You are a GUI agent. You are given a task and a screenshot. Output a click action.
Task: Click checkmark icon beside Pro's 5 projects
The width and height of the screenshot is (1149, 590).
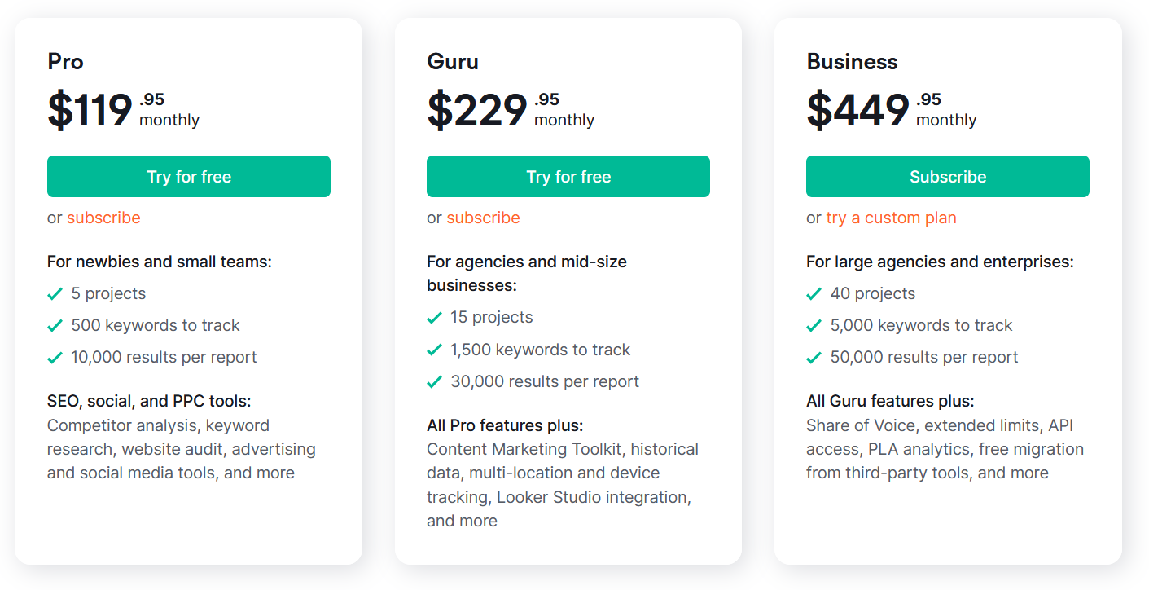click(x=55, y=293)
